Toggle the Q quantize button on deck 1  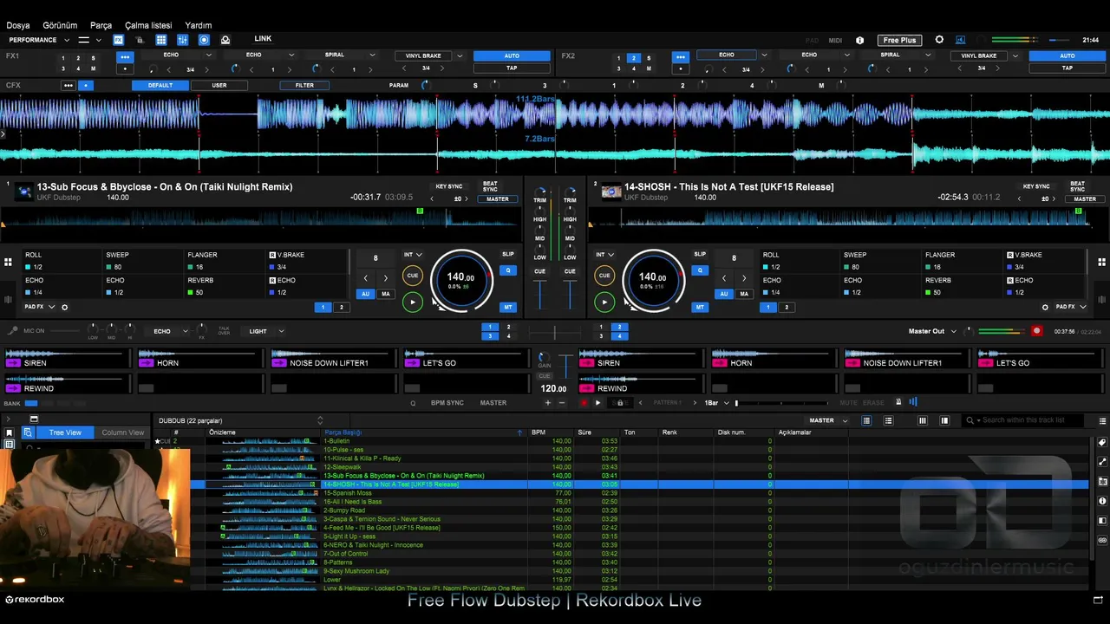pos(508,270)
